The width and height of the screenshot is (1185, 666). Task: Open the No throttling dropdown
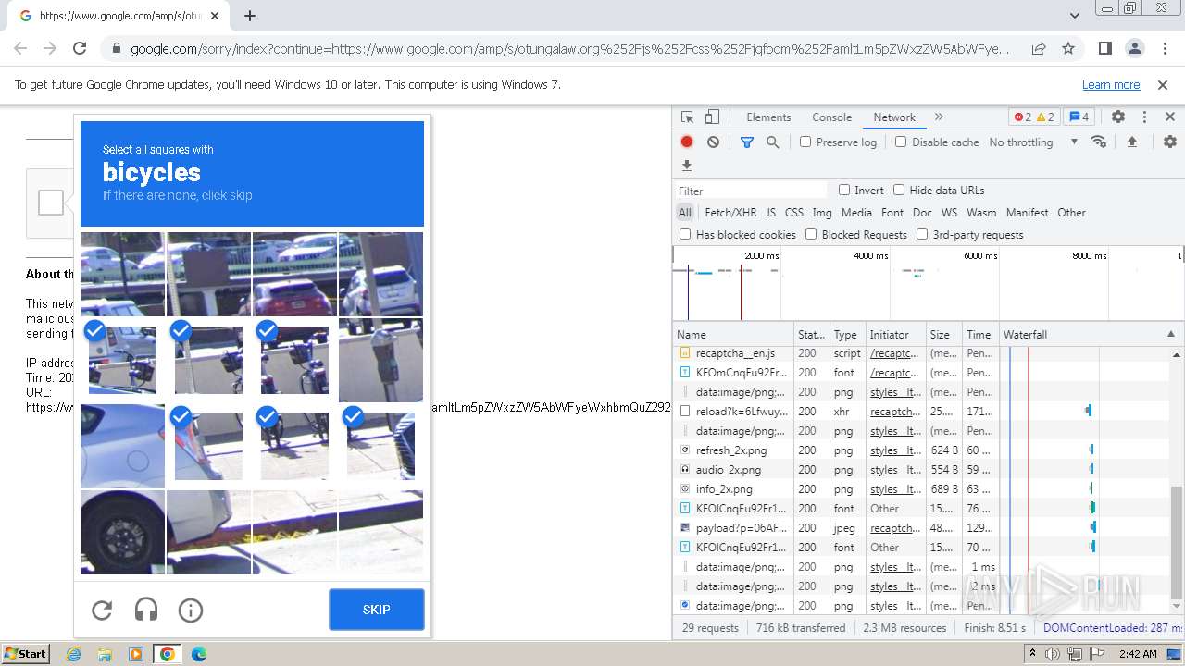click(1033, 142)
